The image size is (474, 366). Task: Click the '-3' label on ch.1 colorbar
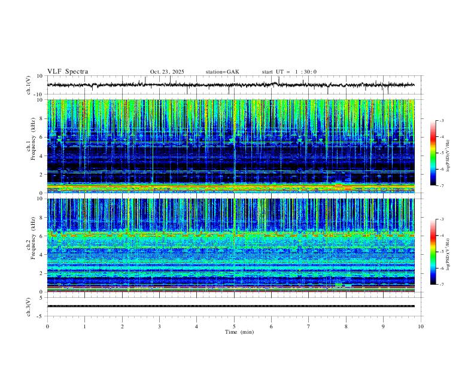pyautogui.click(x=441, y=121)
